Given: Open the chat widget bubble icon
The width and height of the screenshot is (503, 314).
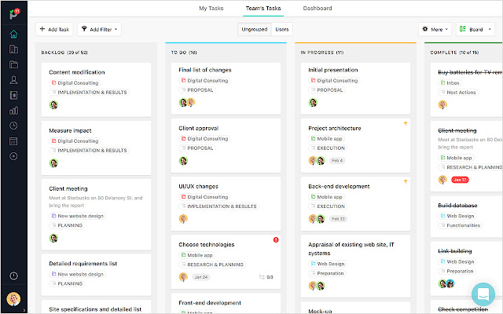Looking at the screenshot, I should tap(483, 294).
